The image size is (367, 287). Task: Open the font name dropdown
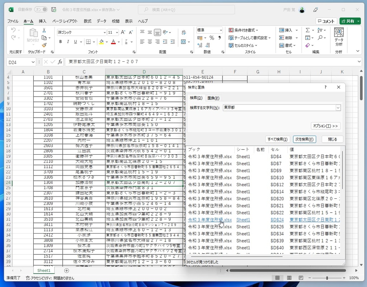pos(105,32)
